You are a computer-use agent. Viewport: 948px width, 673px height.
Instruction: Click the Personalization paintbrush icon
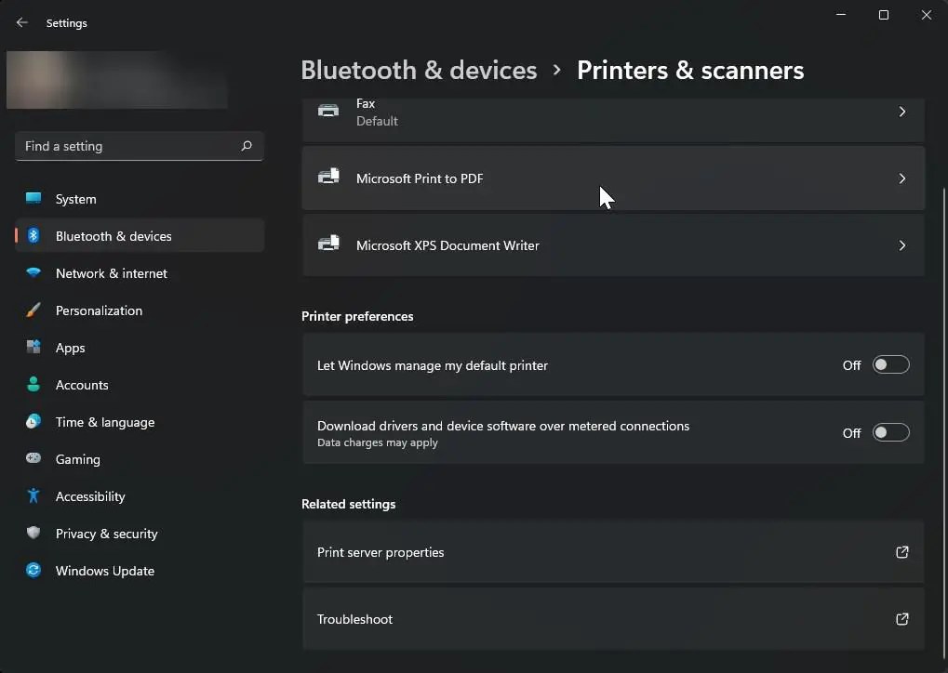point(33,310)
